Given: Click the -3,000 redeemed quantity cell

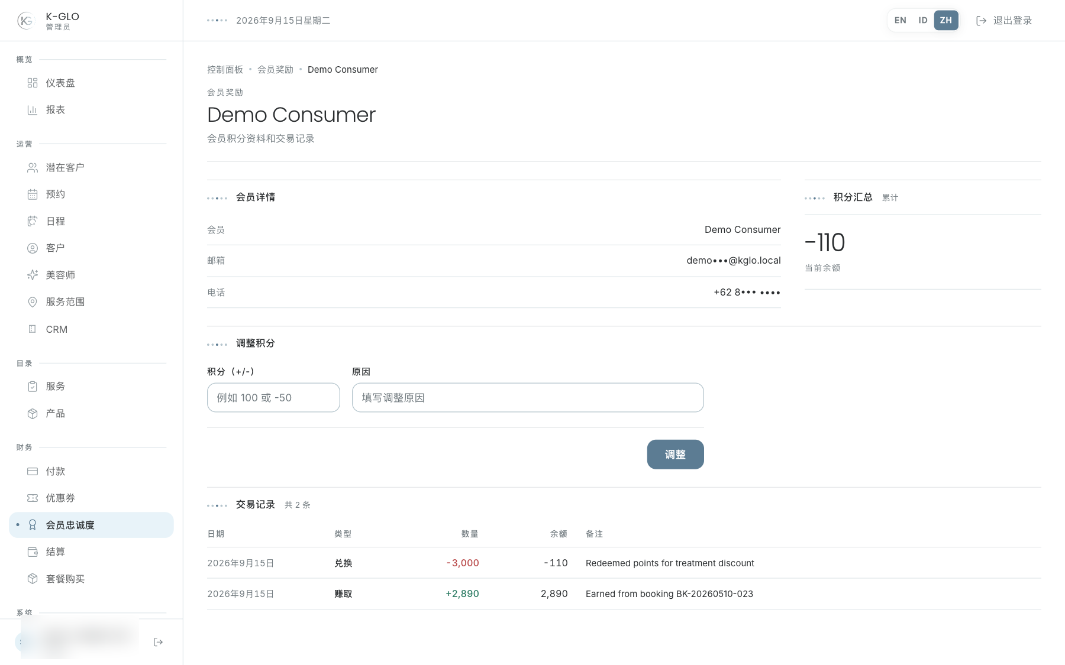Looking at the screenshot, I should [x=463, y=563].
